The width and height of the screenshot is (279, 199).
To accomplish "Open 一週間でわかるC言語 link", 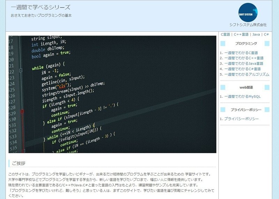I will point(241,53).
